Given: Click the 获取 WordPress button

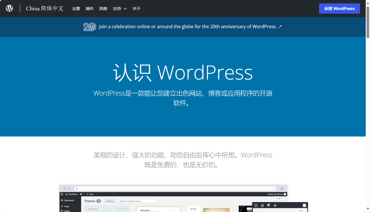Looking at the screenshot, I should [x=340, y=9].
